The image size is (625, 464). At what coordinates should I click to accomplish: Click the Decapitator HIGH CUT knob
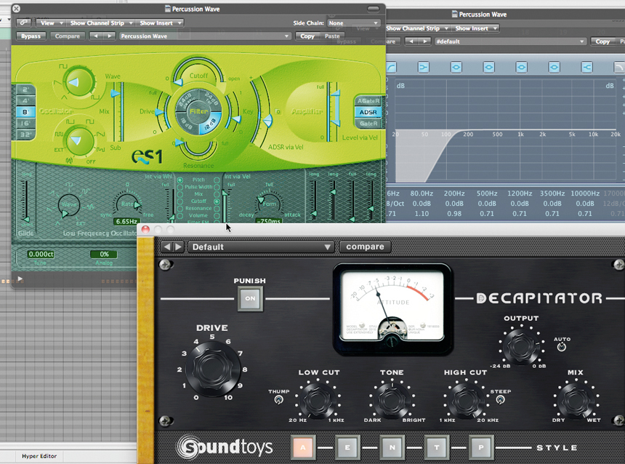point(466,399)
